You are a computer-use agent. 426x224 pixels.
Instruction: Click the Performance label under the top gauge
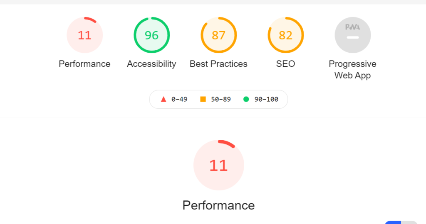tap(84, 64)
